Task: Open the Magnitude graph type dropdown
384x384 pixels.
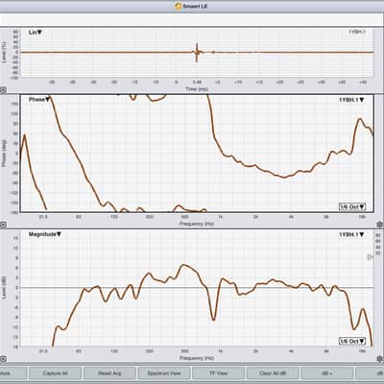Action: 45,234
